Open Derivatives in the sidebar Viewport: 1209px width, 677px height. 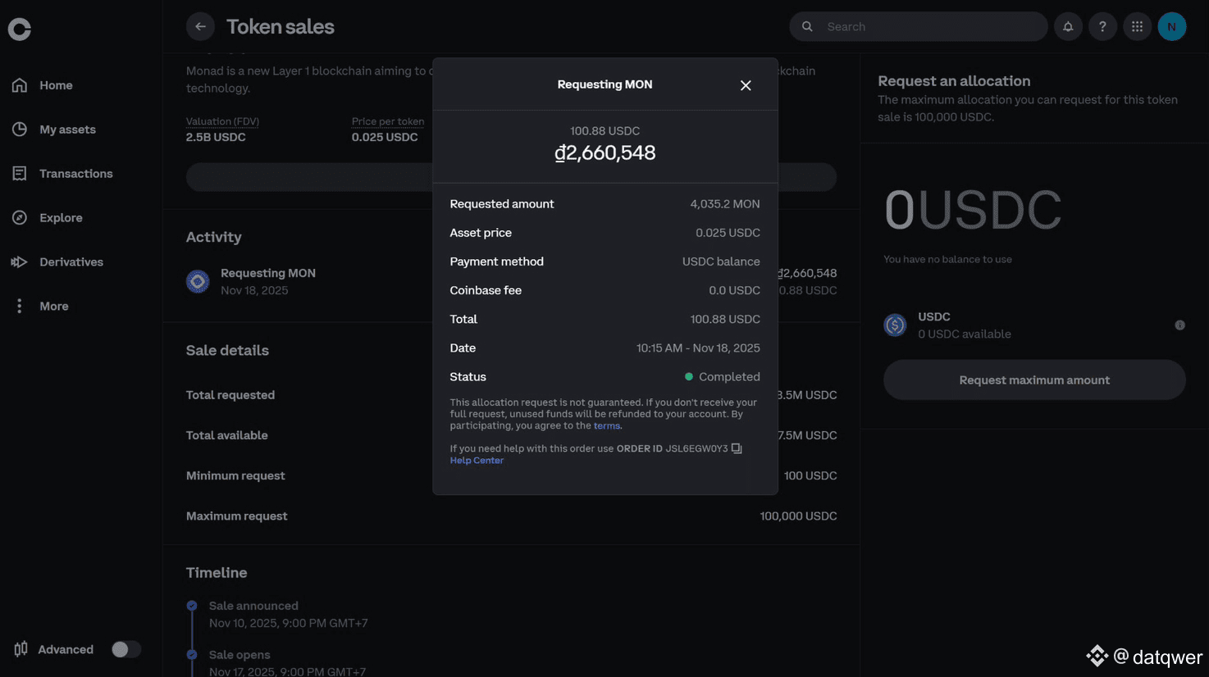click(x=71, y=262)
